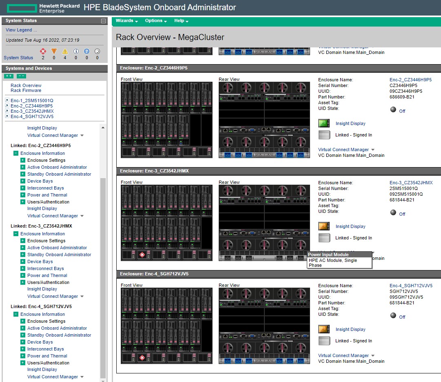Image resolution: width=441 pixels, height=382 pixels.
Task: Click the orange Insight Display icon for Enc-3
Action: pyautogui.click(x=324, y=226)
